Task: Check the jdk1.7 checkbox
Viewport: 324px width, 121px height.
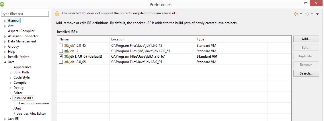Action: click(61, 51)
